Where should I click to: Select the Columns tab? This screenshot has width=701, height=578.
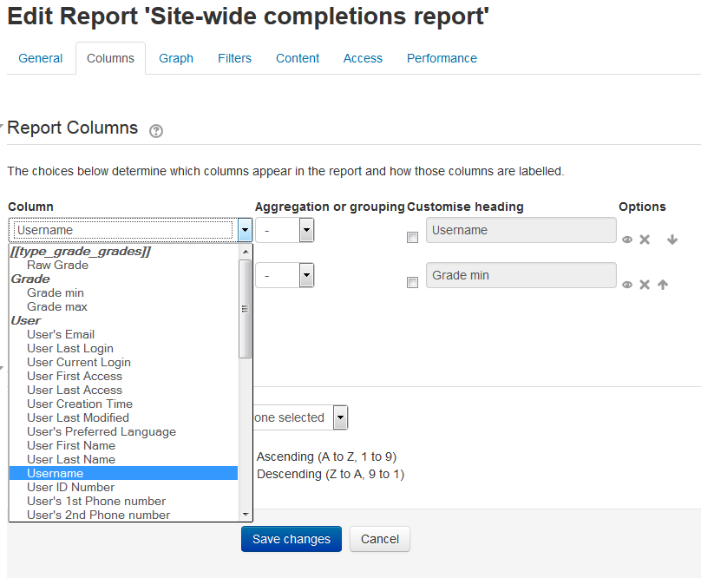[x=110, y=58]
